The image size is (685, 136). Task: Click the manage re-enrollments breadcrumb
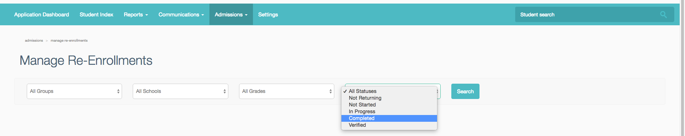69,41
